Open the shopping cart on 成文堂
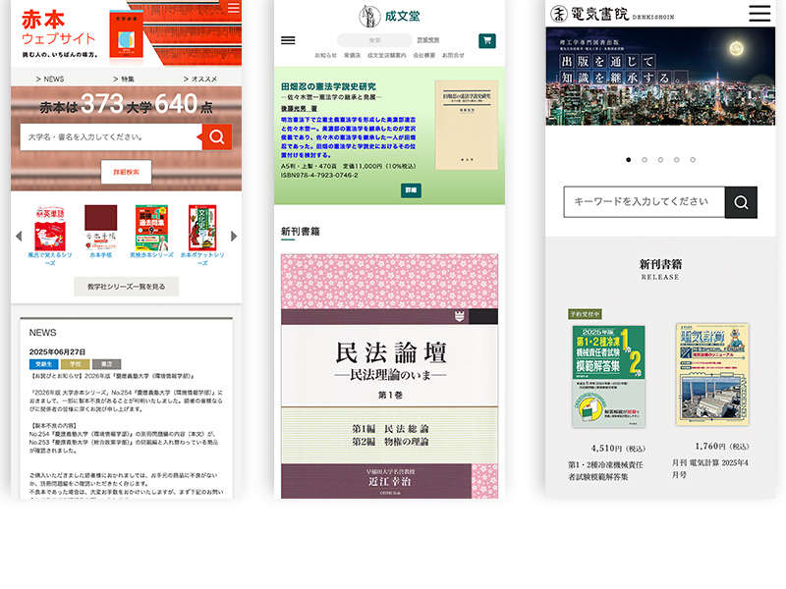 tap(487, 40)
